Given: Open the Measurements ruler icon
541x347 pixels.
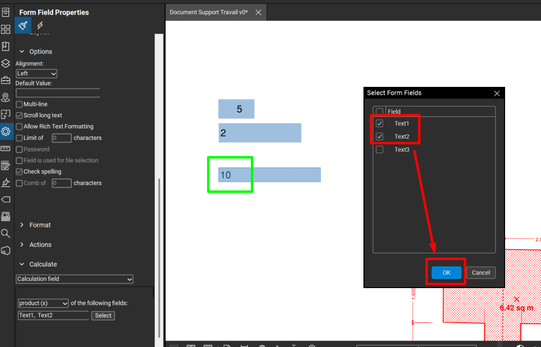Looking at the screenshot, I should click(x=5, y=148).
